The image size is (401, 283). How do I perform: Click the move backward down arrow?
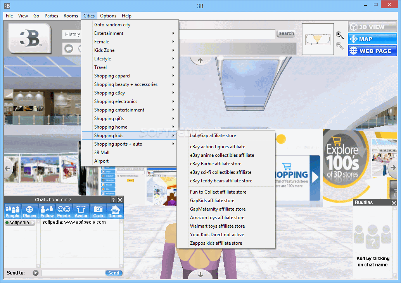200,274
